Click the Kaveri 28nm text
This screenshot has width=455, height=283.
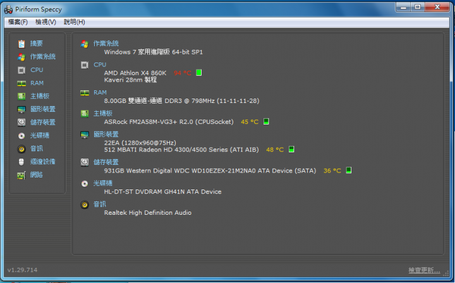pyautogui.click(x=130, y=80)
